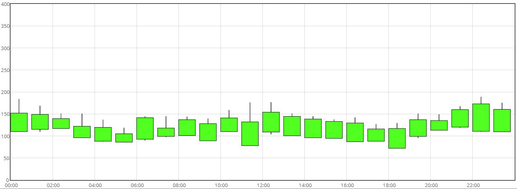
Task: Select the final 23:00 hour candlestick
Action: pyautogui.click(x=502, y=121)
